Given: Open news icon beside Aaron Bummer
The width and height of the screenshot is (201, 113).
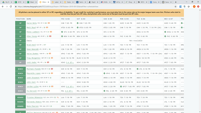Looking at the screenshot, I should pos(50,54).
